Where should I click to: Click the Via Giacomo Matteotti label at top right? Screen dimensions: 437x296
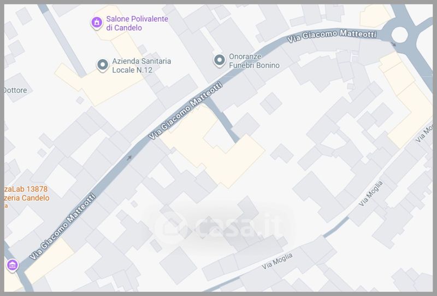pyautogui.click(x=332, y=36)
